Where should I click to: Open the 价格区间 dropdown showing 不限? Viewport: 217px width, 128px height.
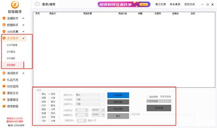[x=90, y=100]
